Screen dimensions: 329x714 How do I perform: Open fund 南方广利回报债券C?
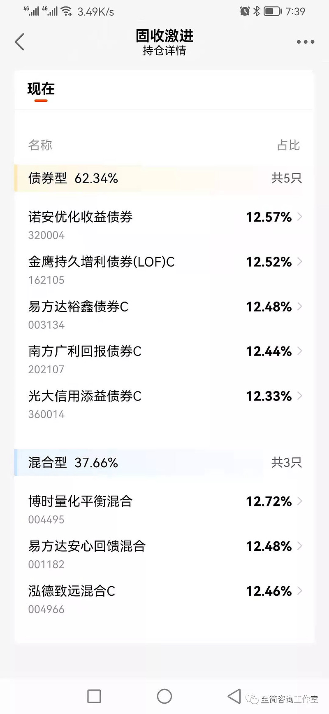click(x=164, y=359)
